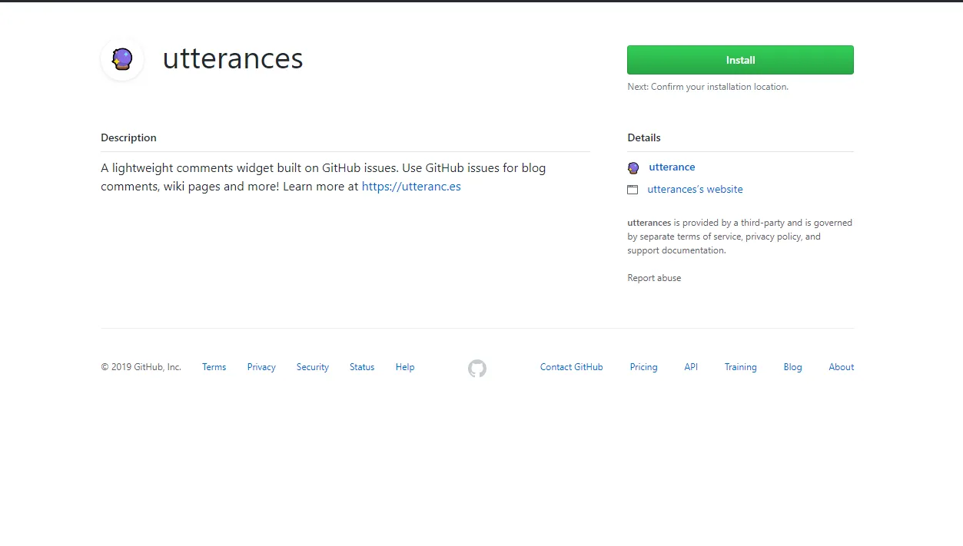Click the small avatar beside the utterance owner link
This screenshot has height=546, width=963.
pyautogui.click(x=633, y=167)
